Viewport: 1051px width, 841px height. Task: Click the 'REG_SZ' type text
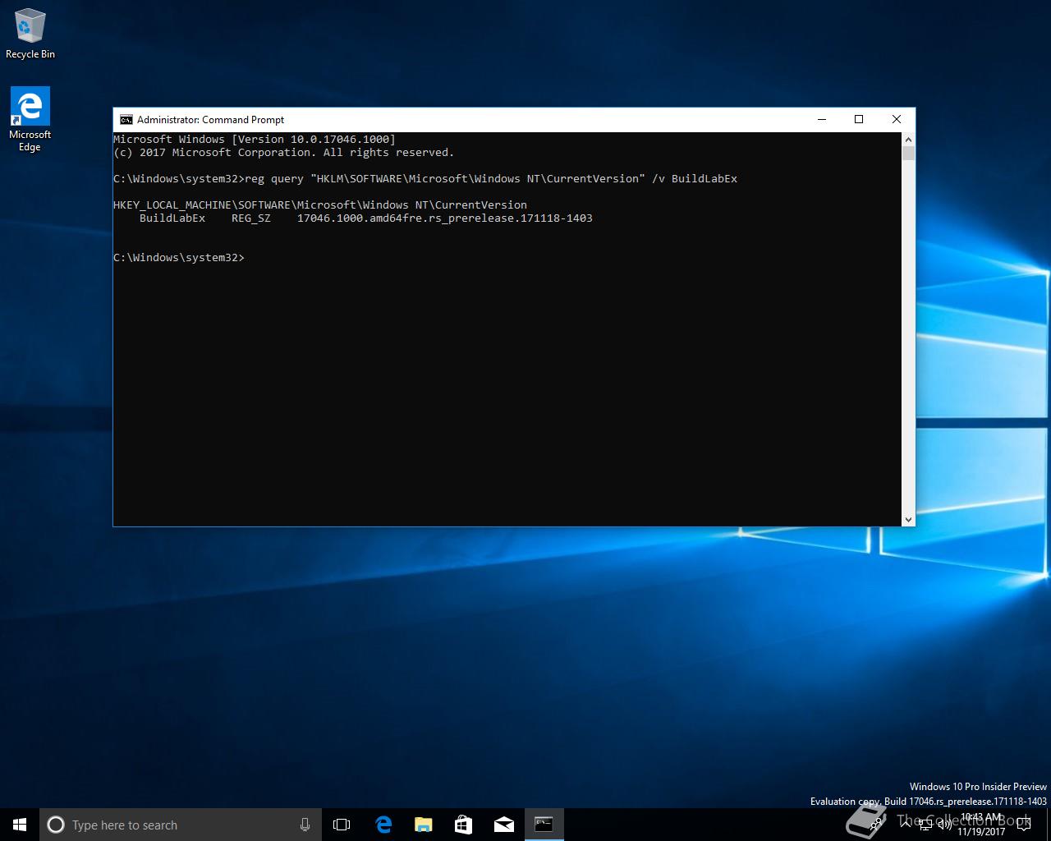(x=251, y=218)
